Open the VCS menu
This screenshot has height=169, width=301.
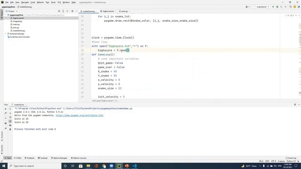(x=59, y=2)
